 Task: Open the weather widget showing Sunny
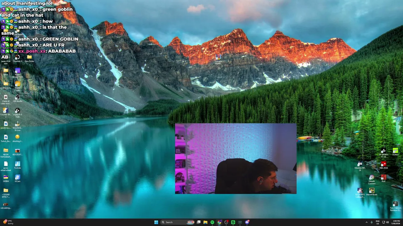[8, 222]
